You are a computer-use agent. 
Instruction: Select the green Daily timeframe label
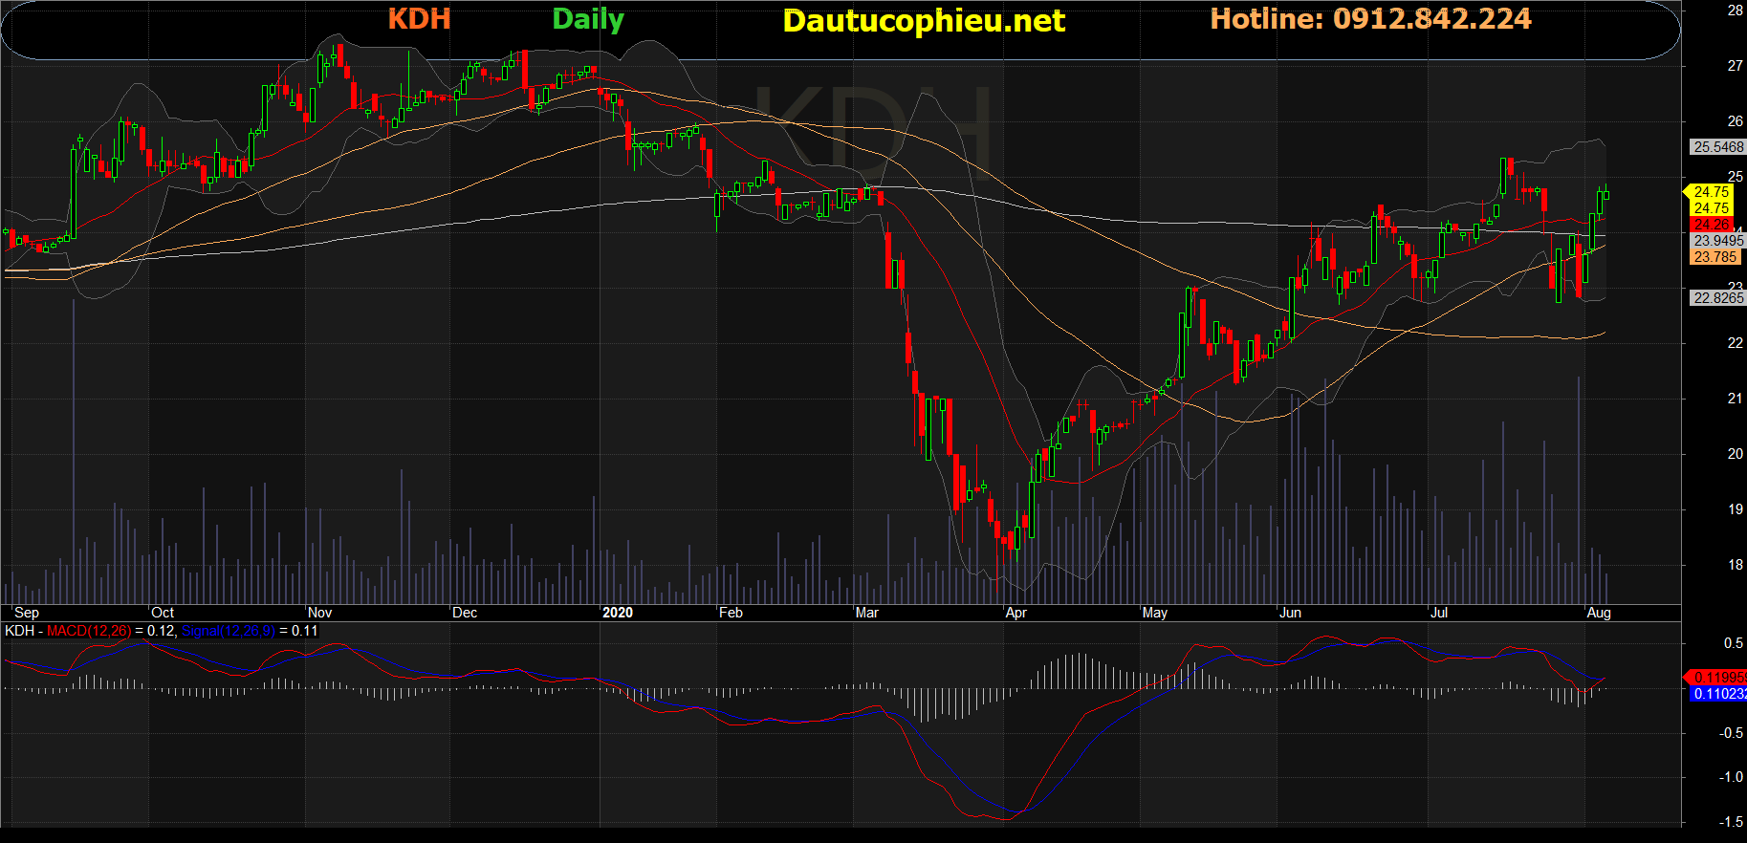[x=588, y=19]
